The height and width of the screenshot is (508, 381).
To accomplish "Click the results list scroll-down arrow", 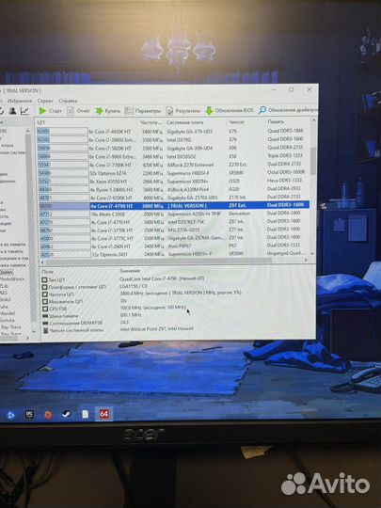I will point(312,254).
